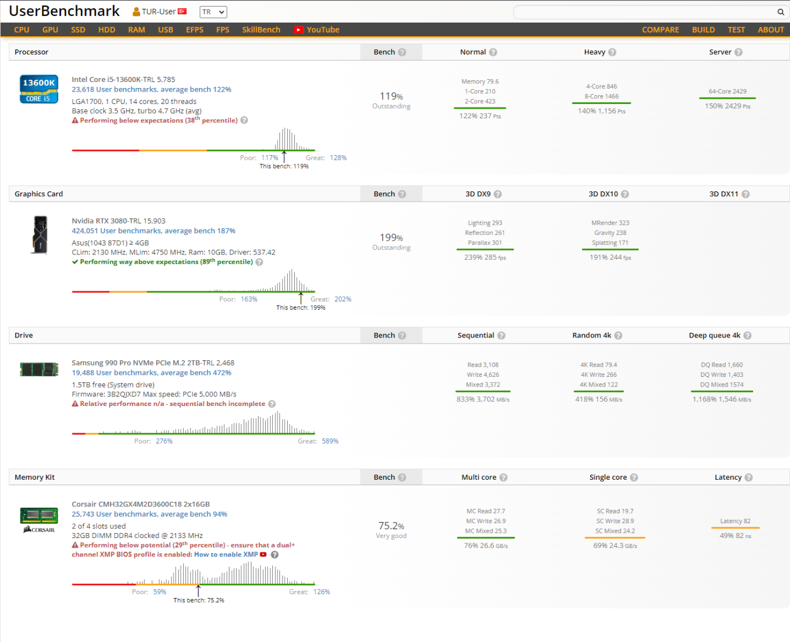790x642 pixels.
Task: Click the Turkish flag icon
Action: coord(182,11)
